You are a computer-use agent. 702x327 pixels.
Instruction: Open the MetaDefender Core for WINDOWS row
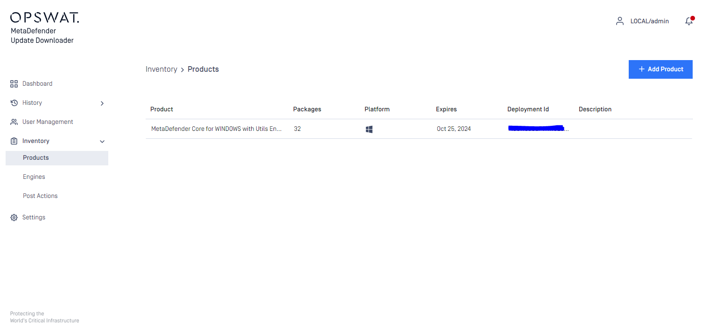coord(419,129)
